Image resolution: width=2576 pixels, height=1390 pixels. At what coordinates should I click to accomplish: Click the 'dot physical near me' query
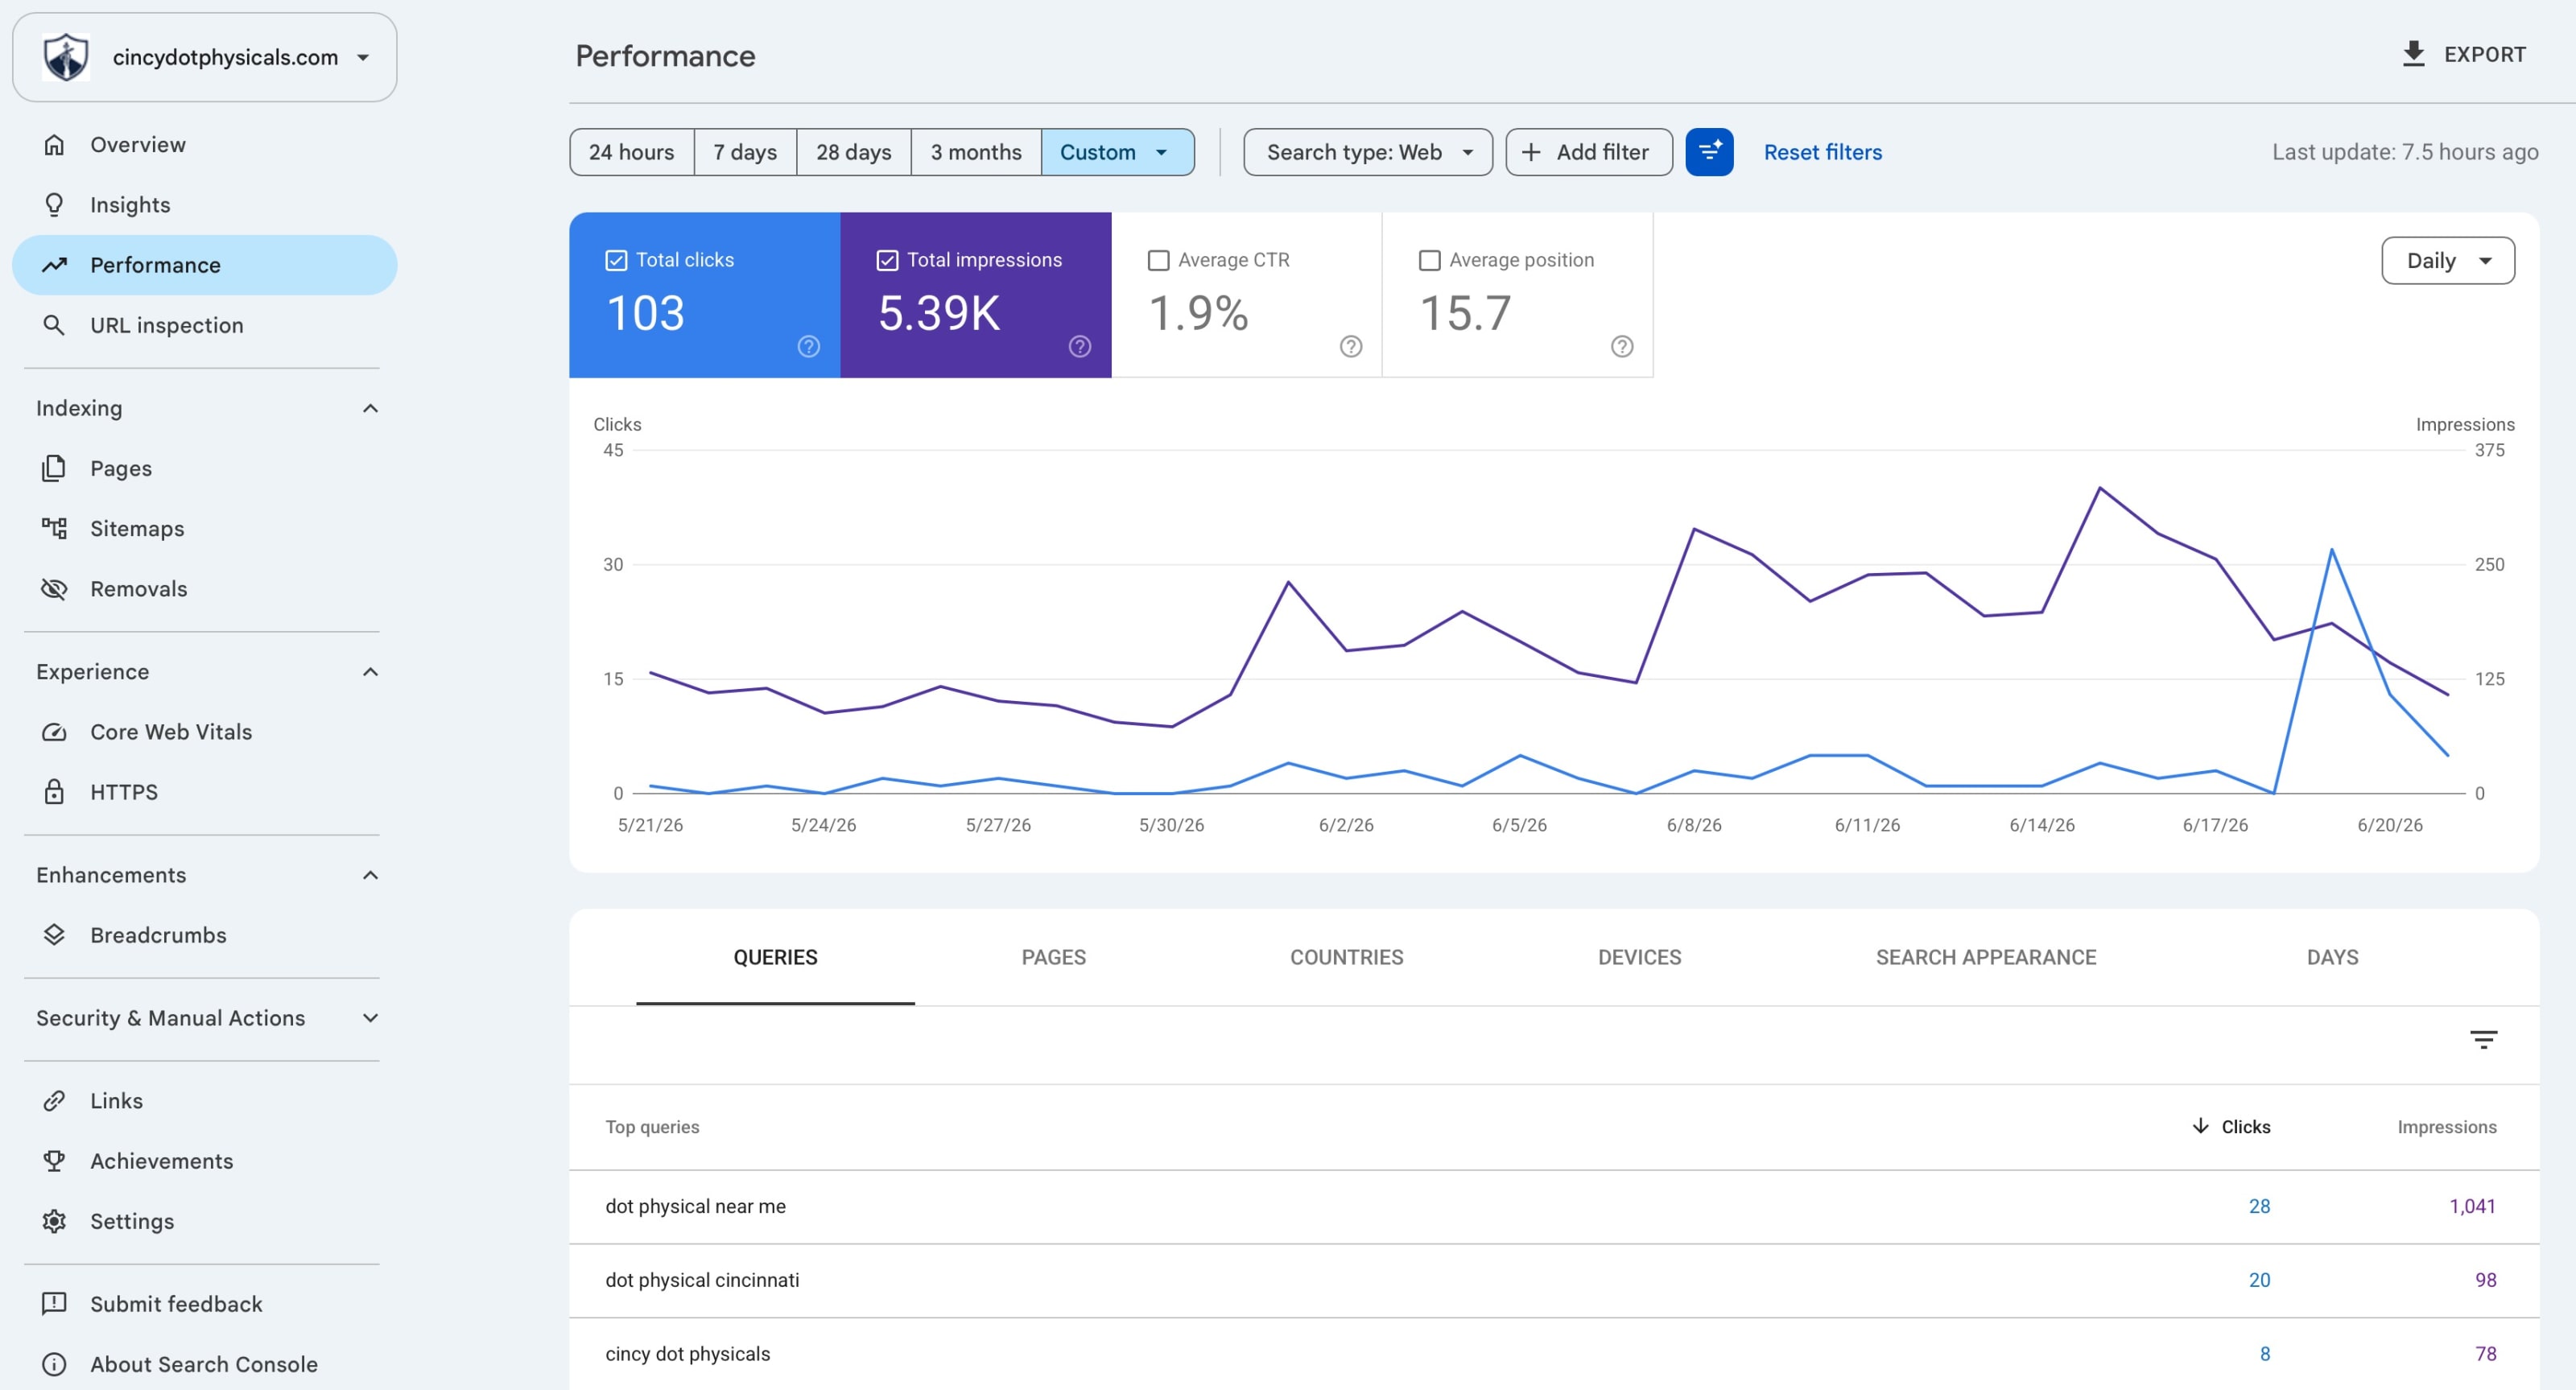[x=695, y=1206]
